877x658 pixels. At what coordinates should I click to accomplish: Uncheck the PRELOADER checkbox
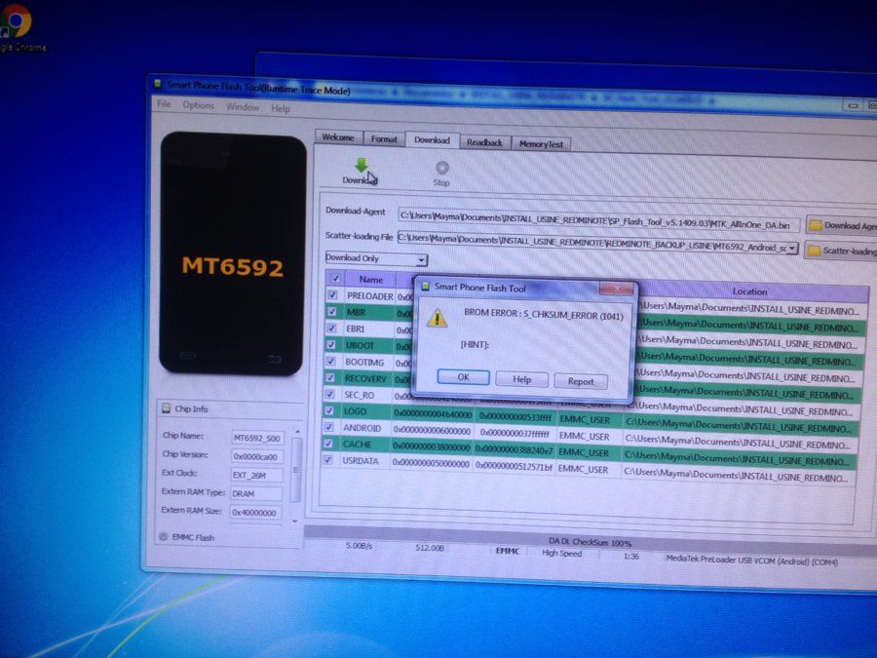[x=333, y=294]
